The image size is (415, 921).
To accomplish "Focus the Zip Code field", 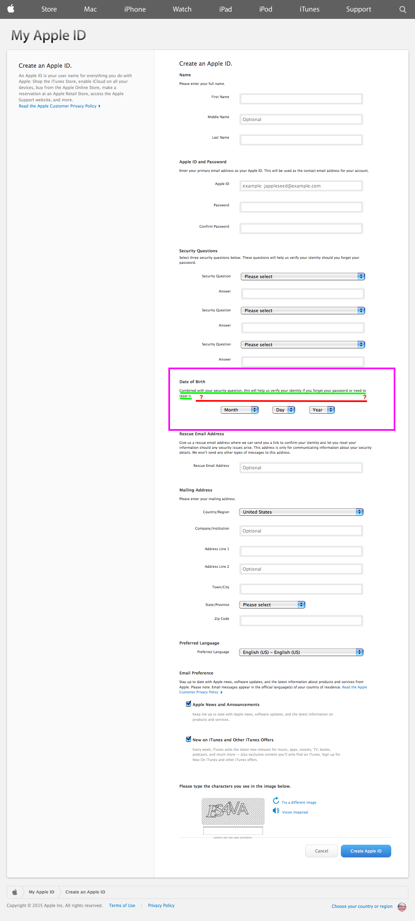I will click(301, 621).
